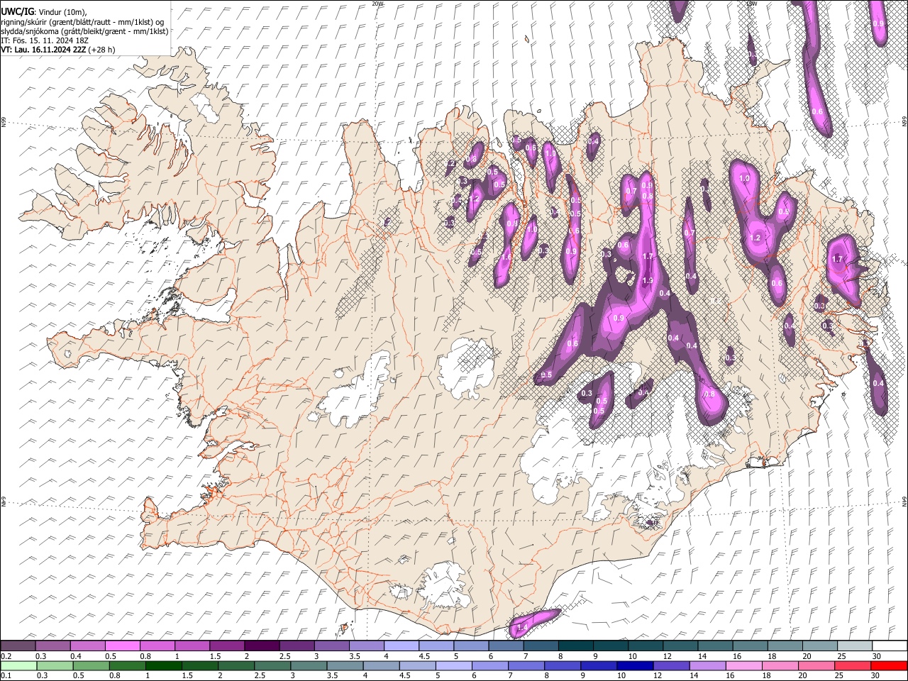
Task: Click the '1.9' precipitation value on the map
Action: click(x=648, y=281)
